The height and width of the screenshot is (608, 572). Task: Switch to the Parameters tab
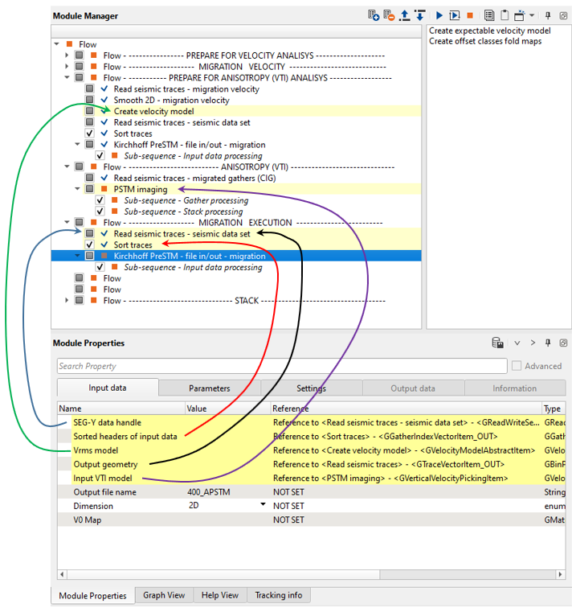(x=209, y=388)
